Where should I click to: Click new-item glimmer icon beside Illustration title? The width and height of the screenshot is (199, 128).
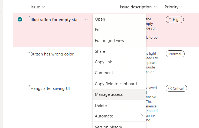coord(30,17)
